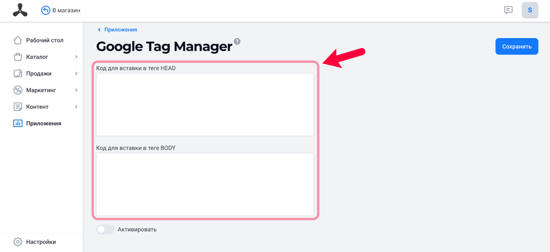Click the Продажи sales icon
The width and height of the screenshot is (550, 252).
point(18,73)
